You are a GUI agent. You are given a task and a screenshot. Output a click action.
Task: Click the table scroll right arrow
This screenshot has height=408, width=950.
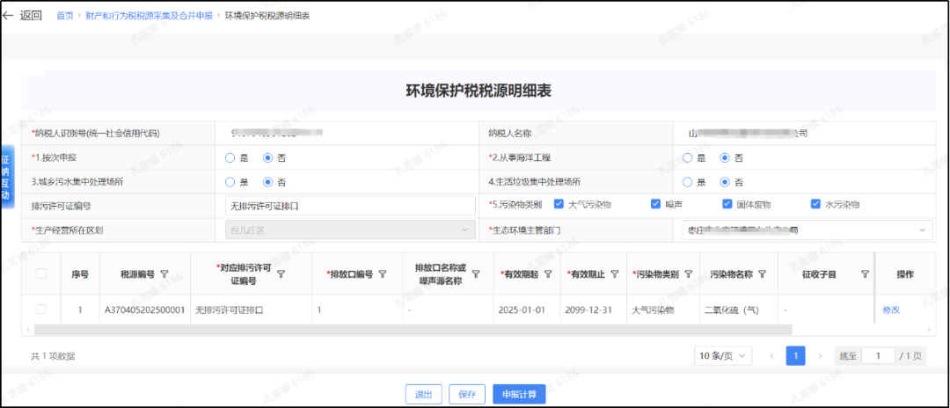[x=931, y=330]
